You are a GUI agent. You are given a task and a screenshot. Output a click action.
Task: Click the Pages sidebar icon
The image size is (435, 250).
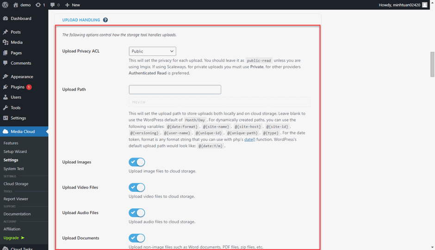pos(6,53)
